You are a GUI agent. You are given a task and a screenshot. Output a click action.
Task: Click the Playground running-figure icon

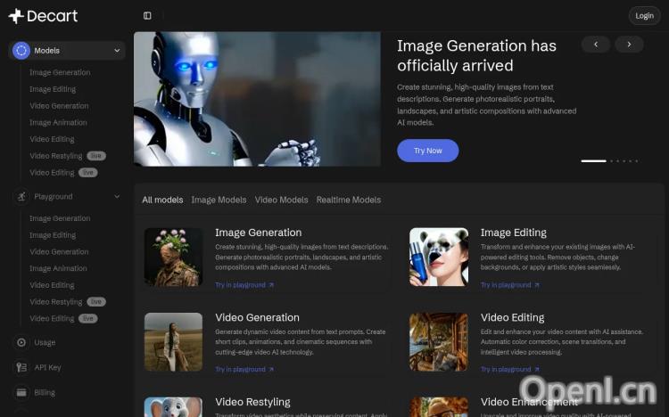(21, 196)
